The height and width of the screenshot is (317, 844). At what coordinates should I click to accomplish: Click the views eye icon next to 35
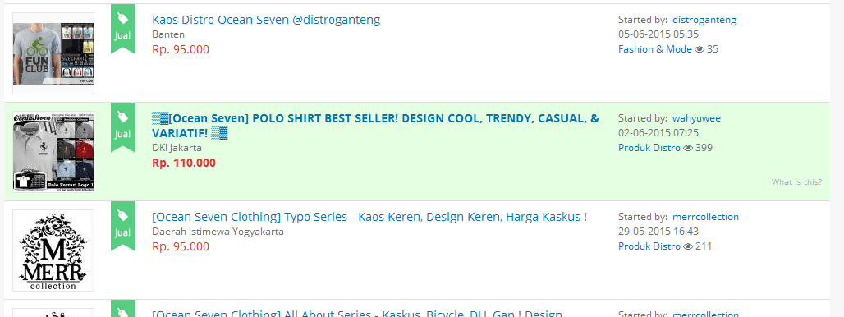(700, 49)
